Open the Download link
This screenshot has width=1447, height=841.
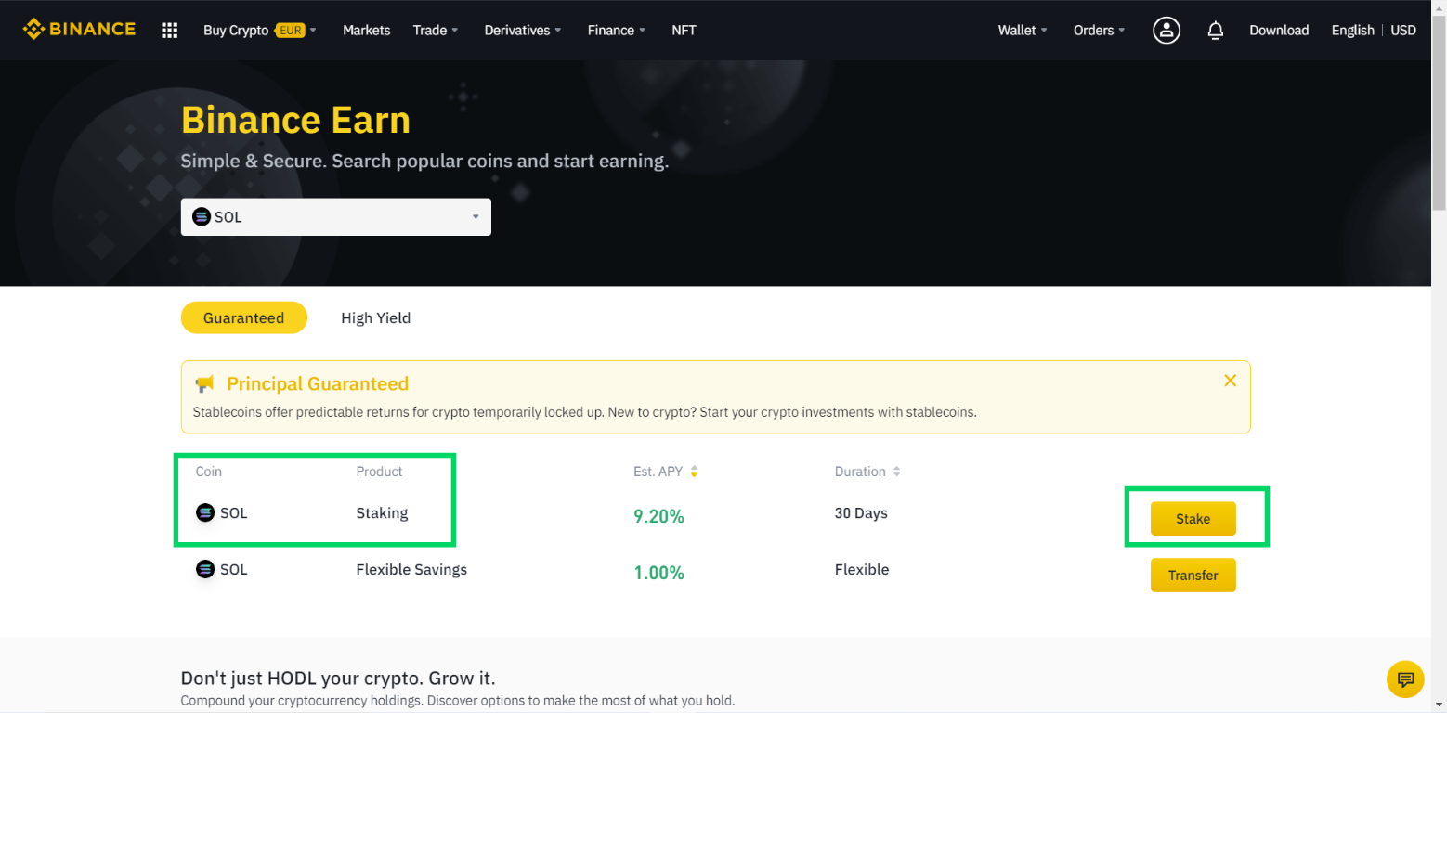pos(1279,31)
